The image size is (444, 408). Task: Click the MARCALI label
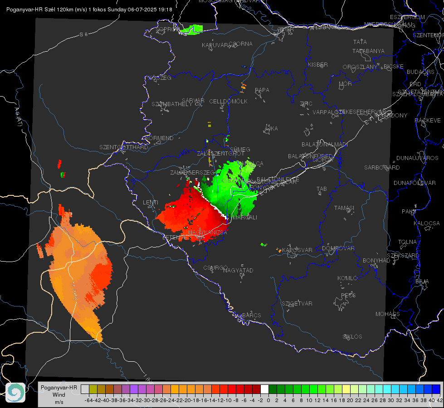coord(244,218)
